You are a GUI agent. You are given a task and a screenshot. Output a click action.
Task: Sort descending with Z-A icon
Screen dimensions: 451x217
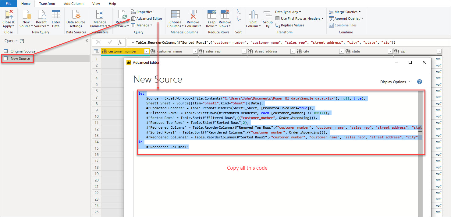pos(239,19)
